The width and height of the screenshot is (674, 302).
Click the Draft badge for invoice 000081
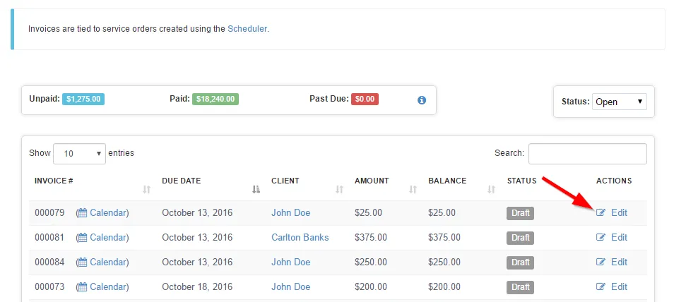[x=520, y=238]
